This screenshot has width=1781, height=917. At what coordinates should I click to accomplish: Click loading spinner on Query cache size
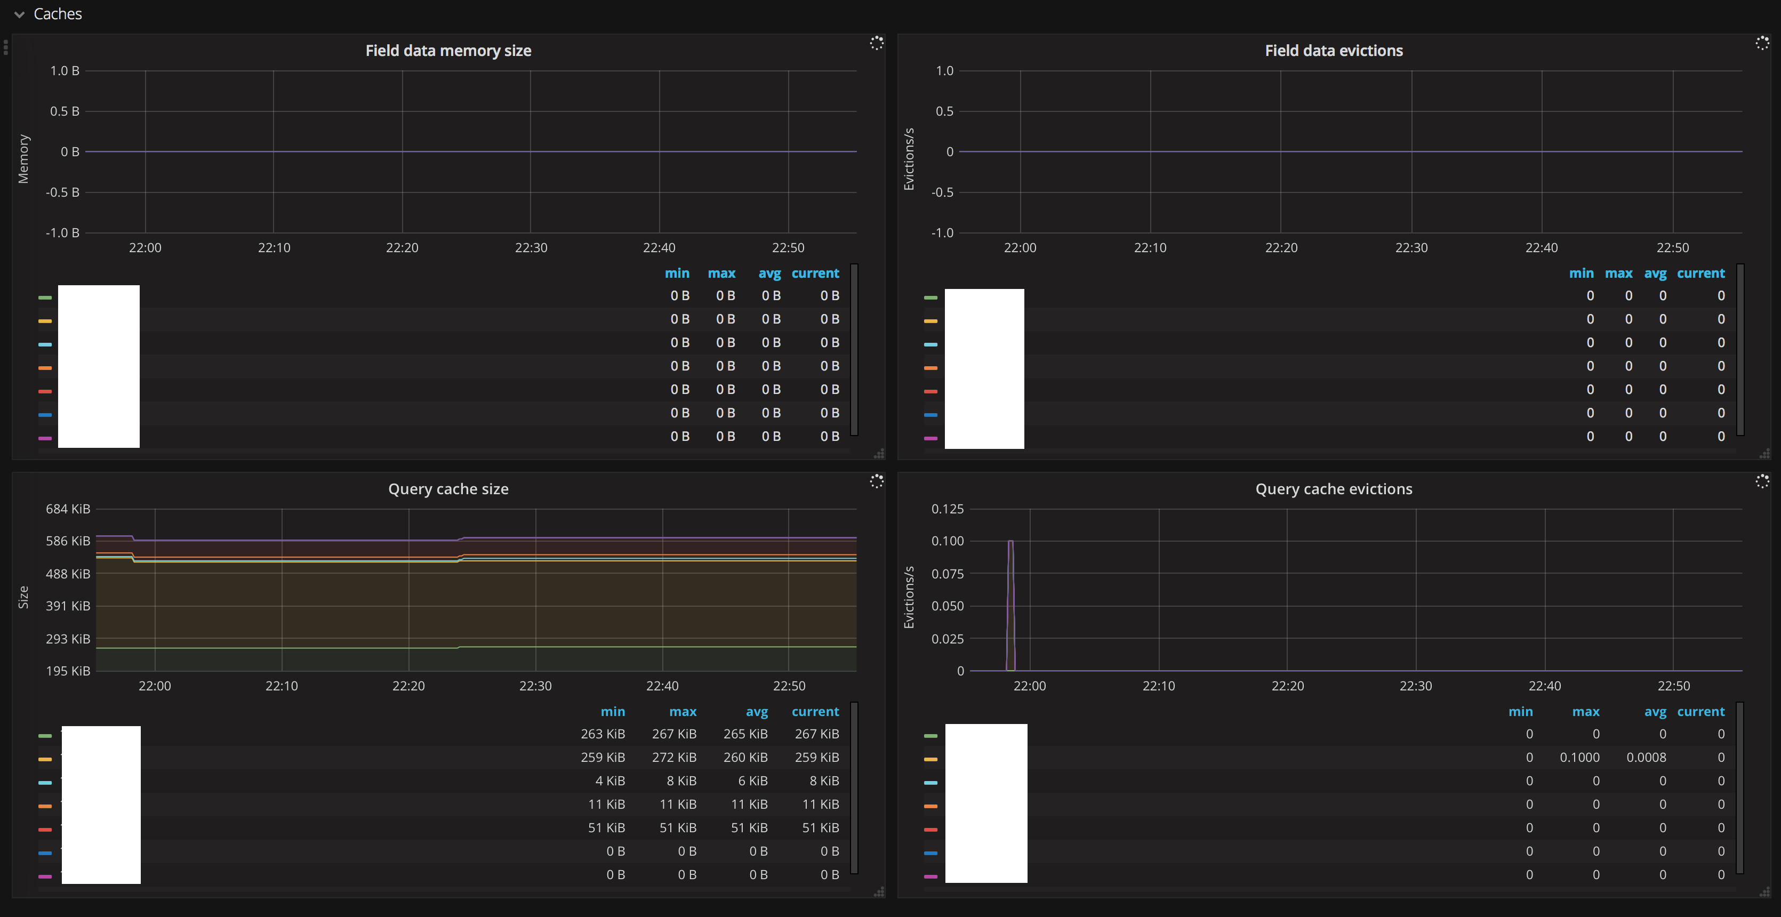[x=876, y=481]
